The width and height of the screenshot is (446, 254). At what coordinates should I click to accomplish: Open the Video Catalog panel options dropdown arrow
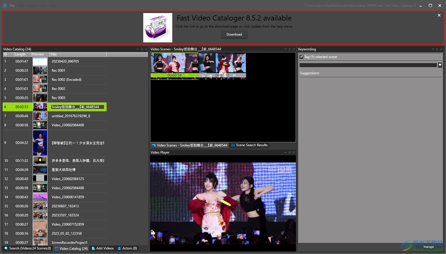click(138, 49)
